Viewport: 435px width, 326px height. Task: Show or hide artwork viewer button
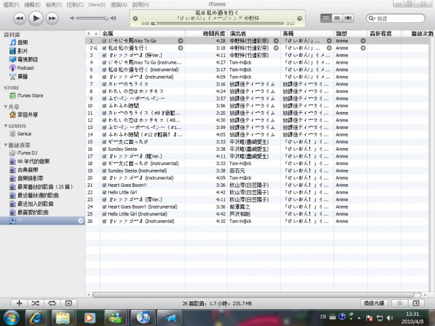point(69,304)
